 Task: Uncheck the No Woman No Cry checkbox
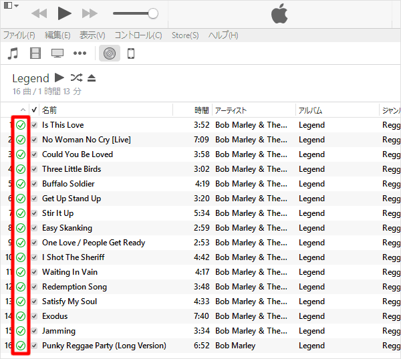coord(34,140)
